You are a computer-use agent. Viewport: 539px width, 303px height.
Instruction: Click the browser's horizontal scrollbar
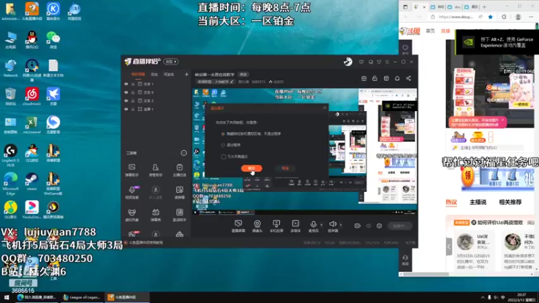[426, 274]
